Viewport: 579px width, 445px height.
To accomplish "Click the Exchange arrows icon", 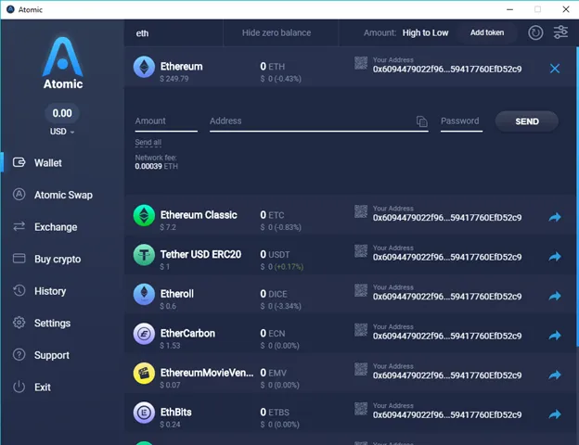I will (x=19, y=226).
